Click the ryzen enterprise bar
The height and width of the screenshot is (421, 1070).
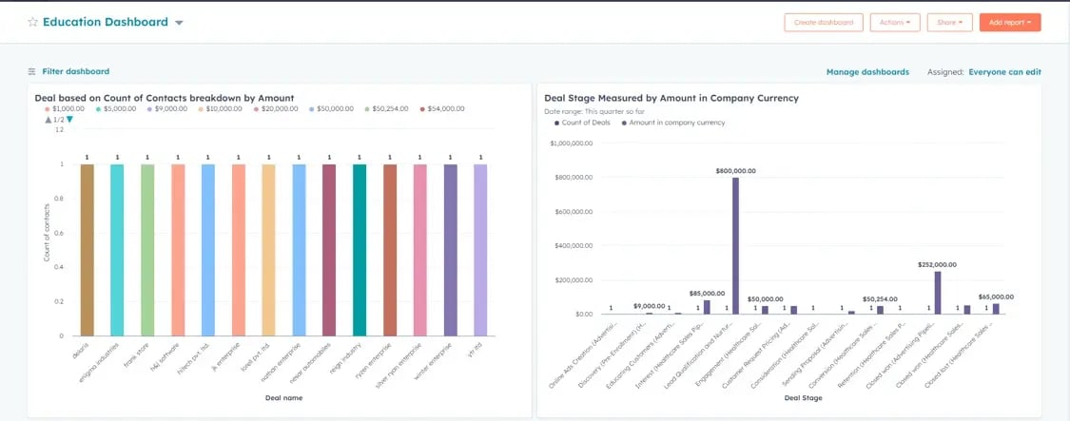pyautogui.click(x=390, y=250)
